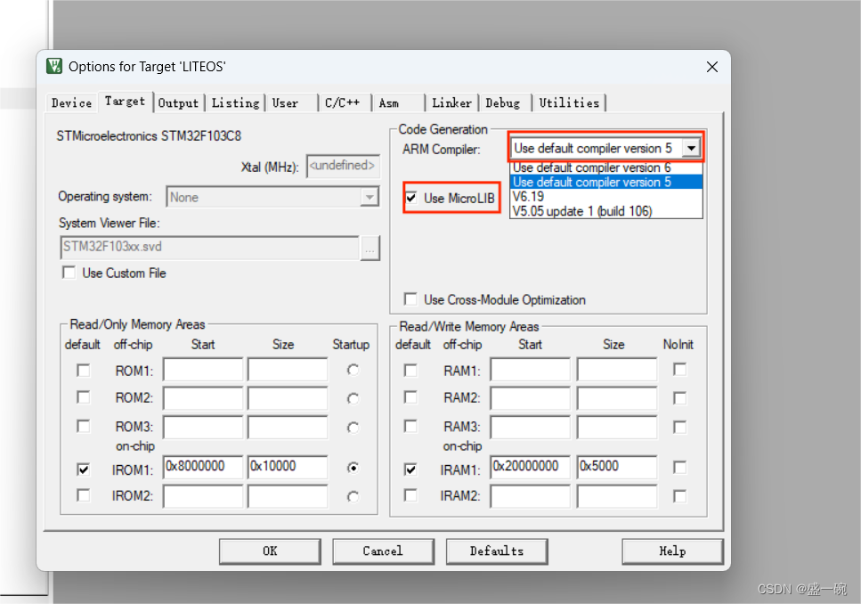The height and width of the screenshot is (604, 861).
Task: Select IROM1 Startup radio button
Action: 353,468
